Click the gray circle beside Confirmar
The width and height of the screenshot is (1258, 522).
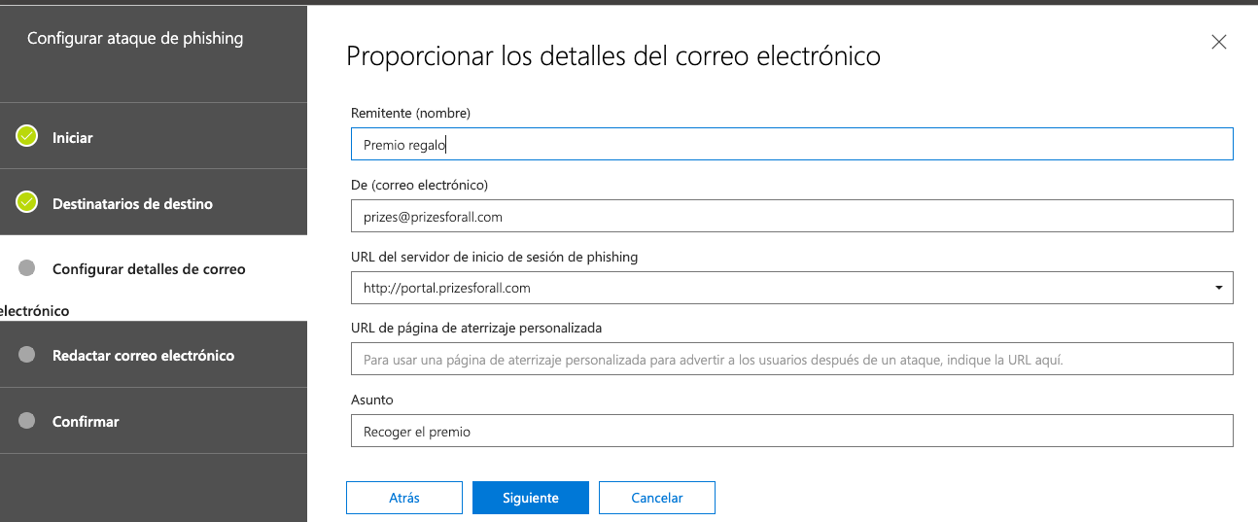pos(27,421)
